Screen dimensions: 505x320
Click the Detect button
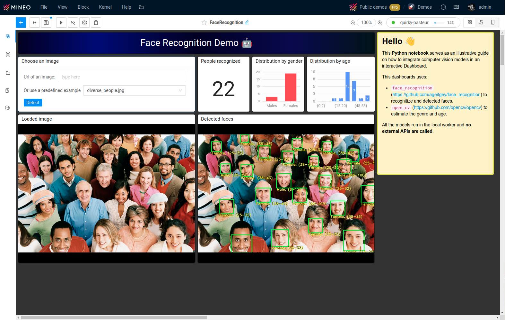[x=33, y=103]
